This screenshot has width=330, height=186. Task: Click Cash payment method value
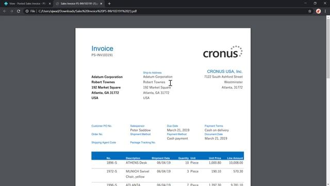(x=177, y=138)
